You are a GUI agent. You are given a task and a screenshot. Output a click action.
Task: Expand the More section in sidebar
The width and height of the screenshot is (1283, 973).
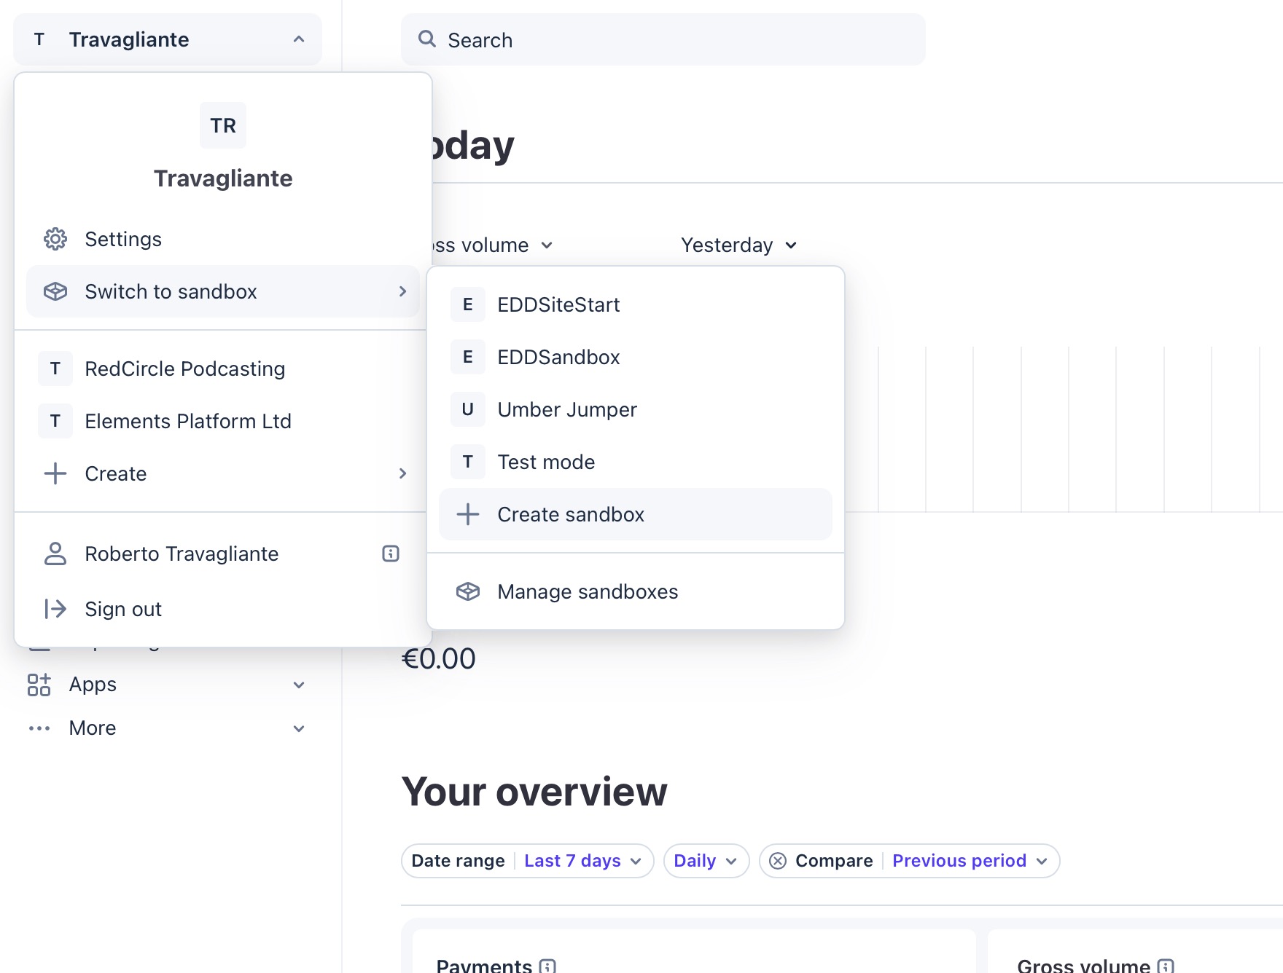[298, 728]
